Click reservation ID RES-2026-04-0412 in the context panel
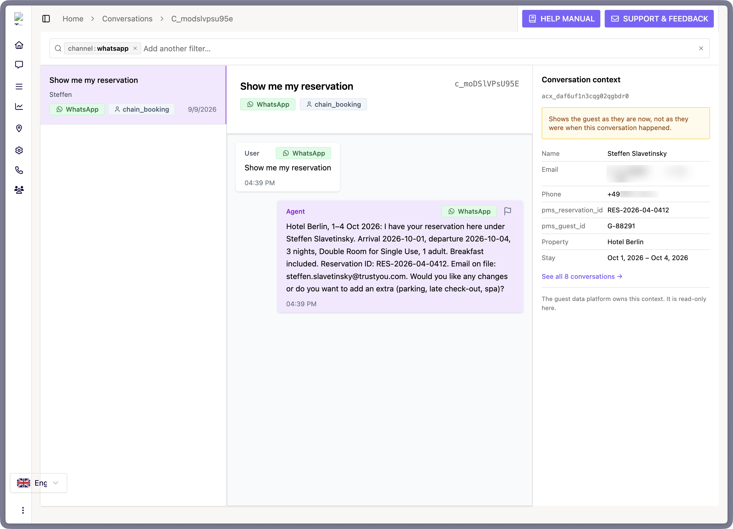 coord(638,210)
